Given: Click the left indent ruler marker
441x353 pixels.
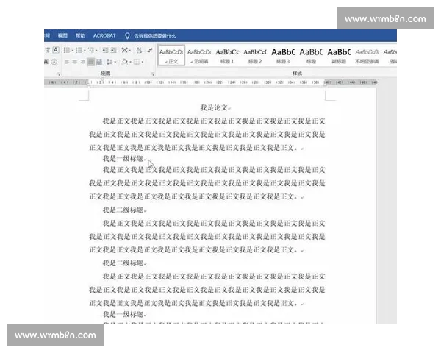Looking at the screenshot, I should (x=89, y=85).
